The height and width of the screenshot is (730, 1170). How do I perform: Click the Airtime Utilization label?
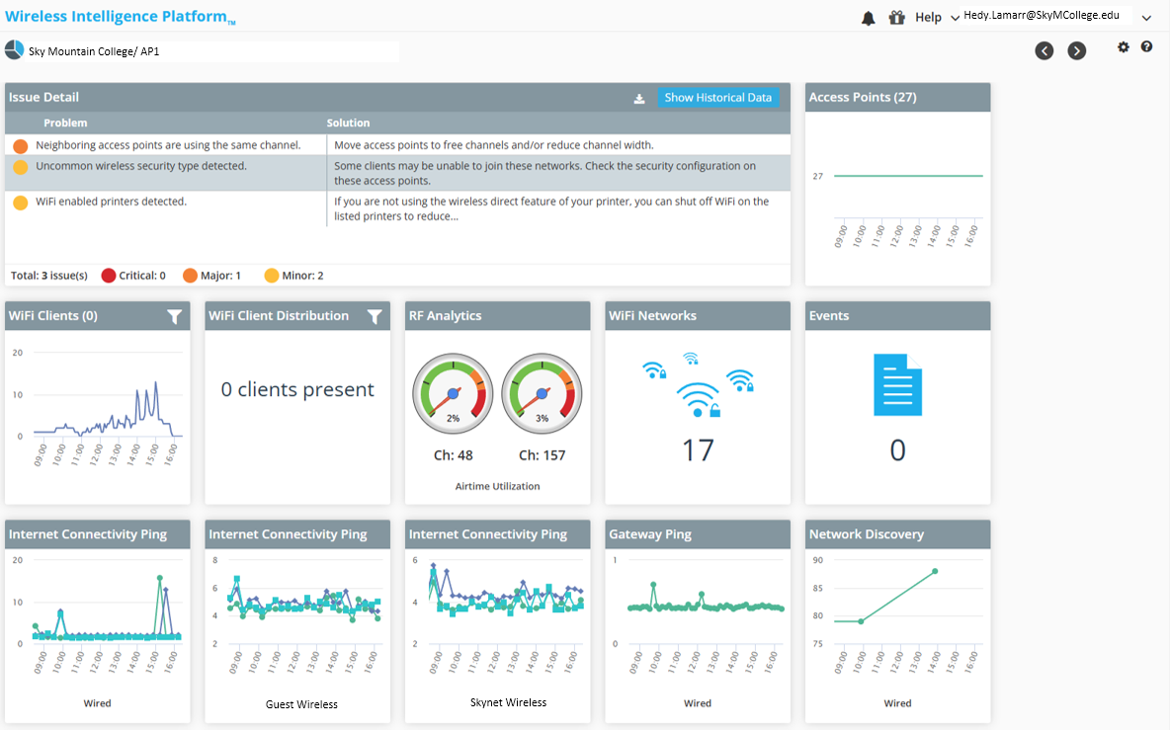[x=498, y=486]
